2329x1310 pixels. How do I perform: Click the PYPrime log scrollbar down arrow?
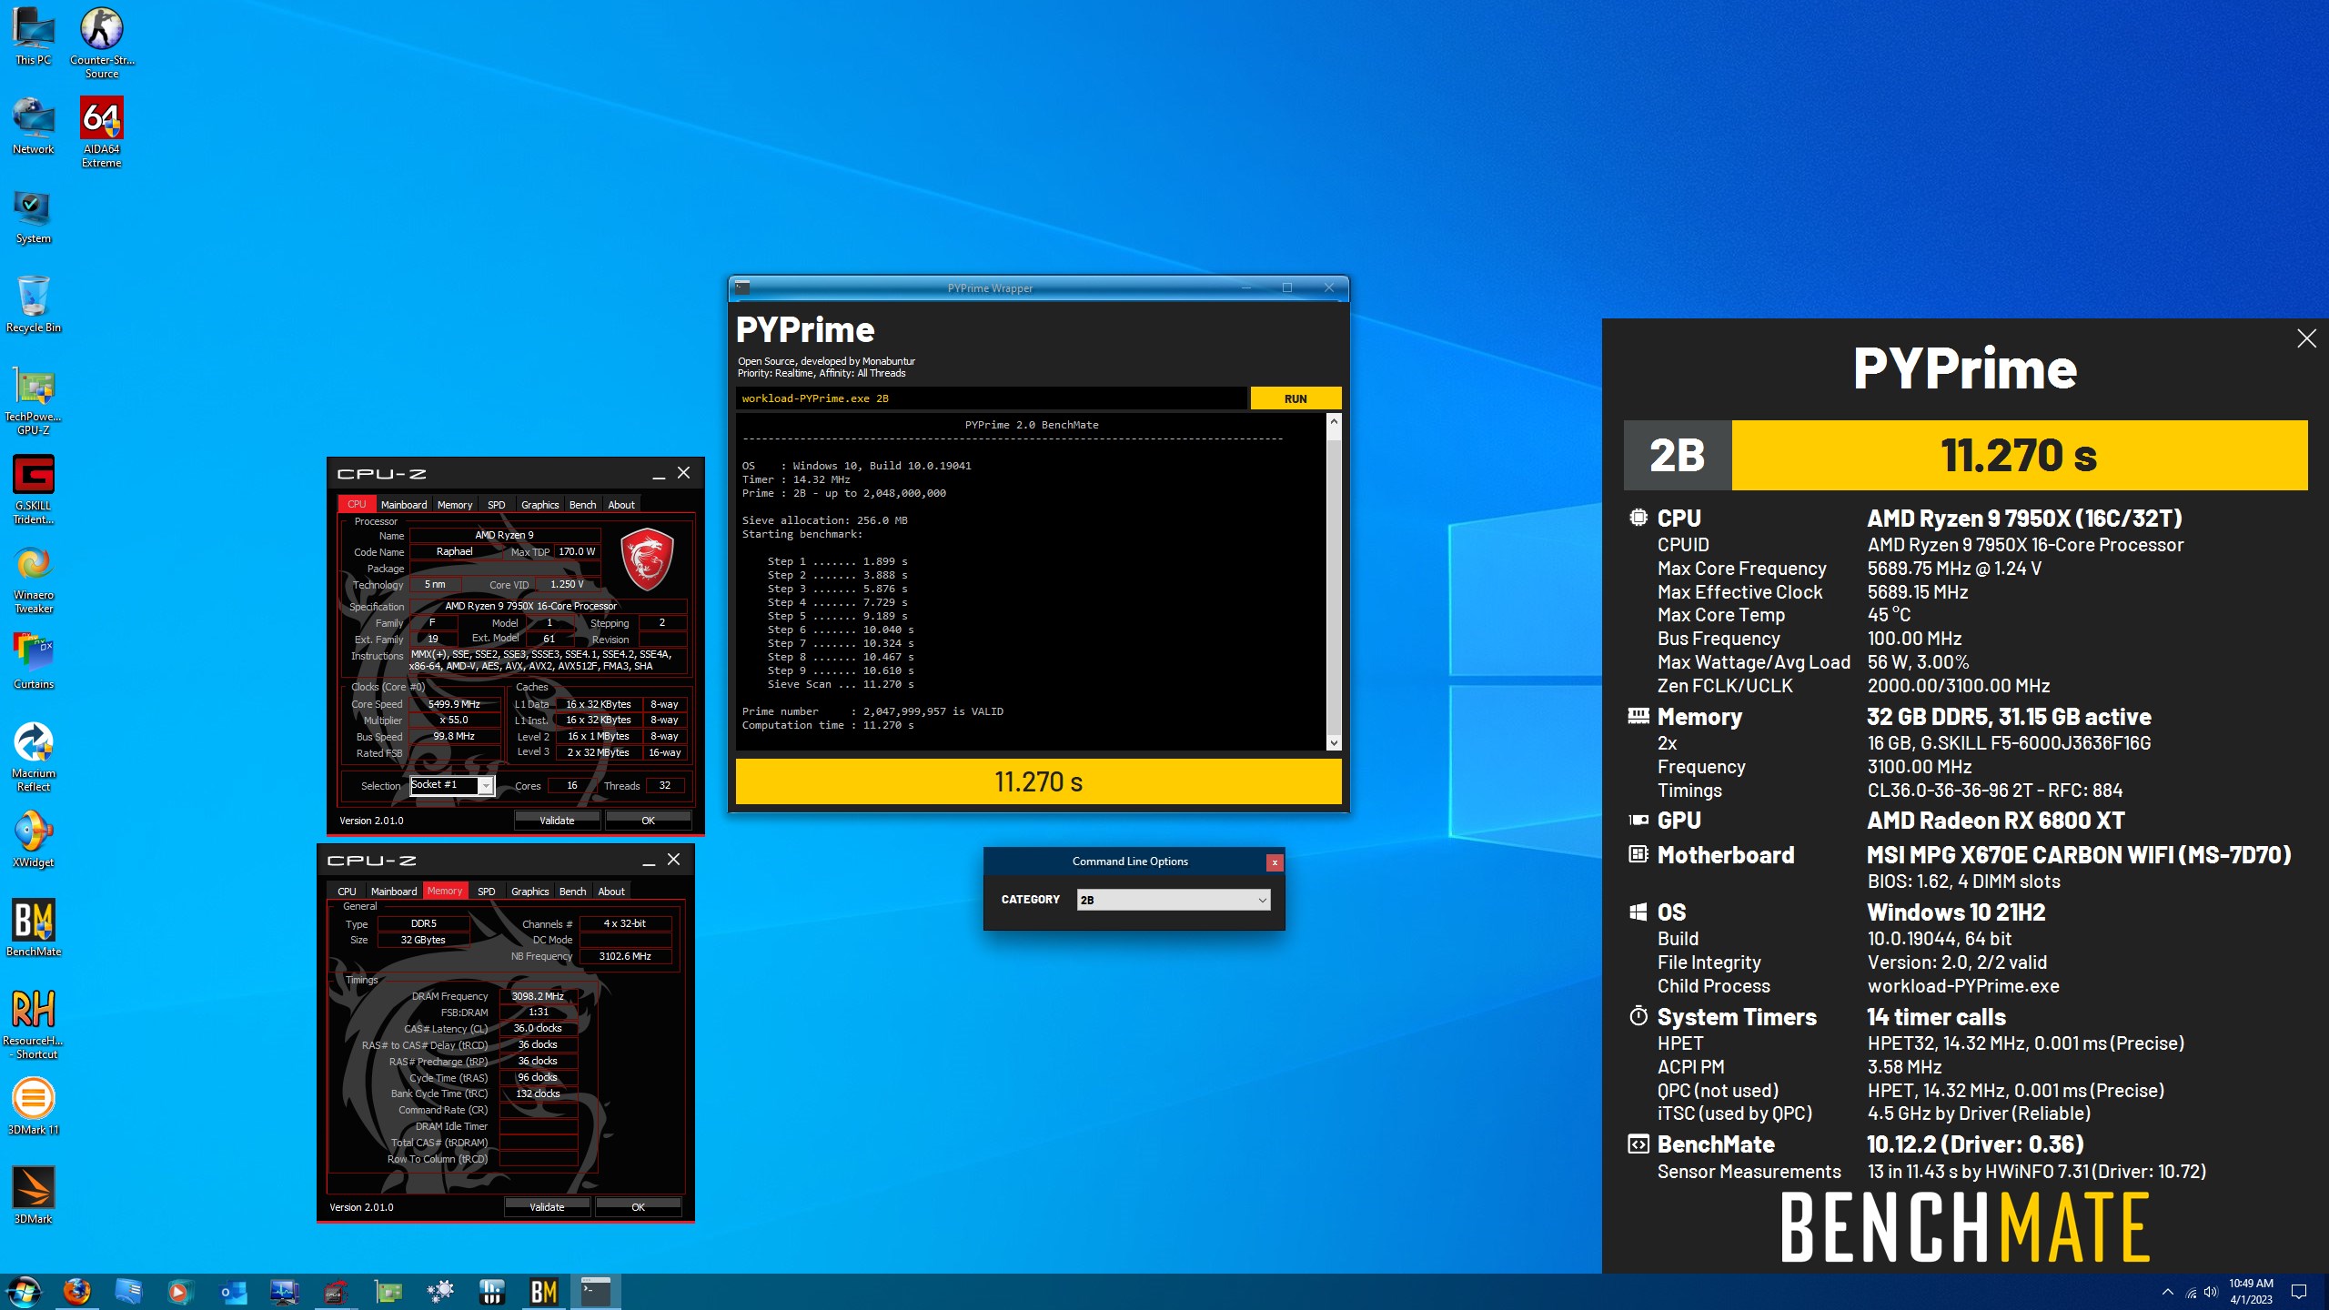click(1334, 743)
